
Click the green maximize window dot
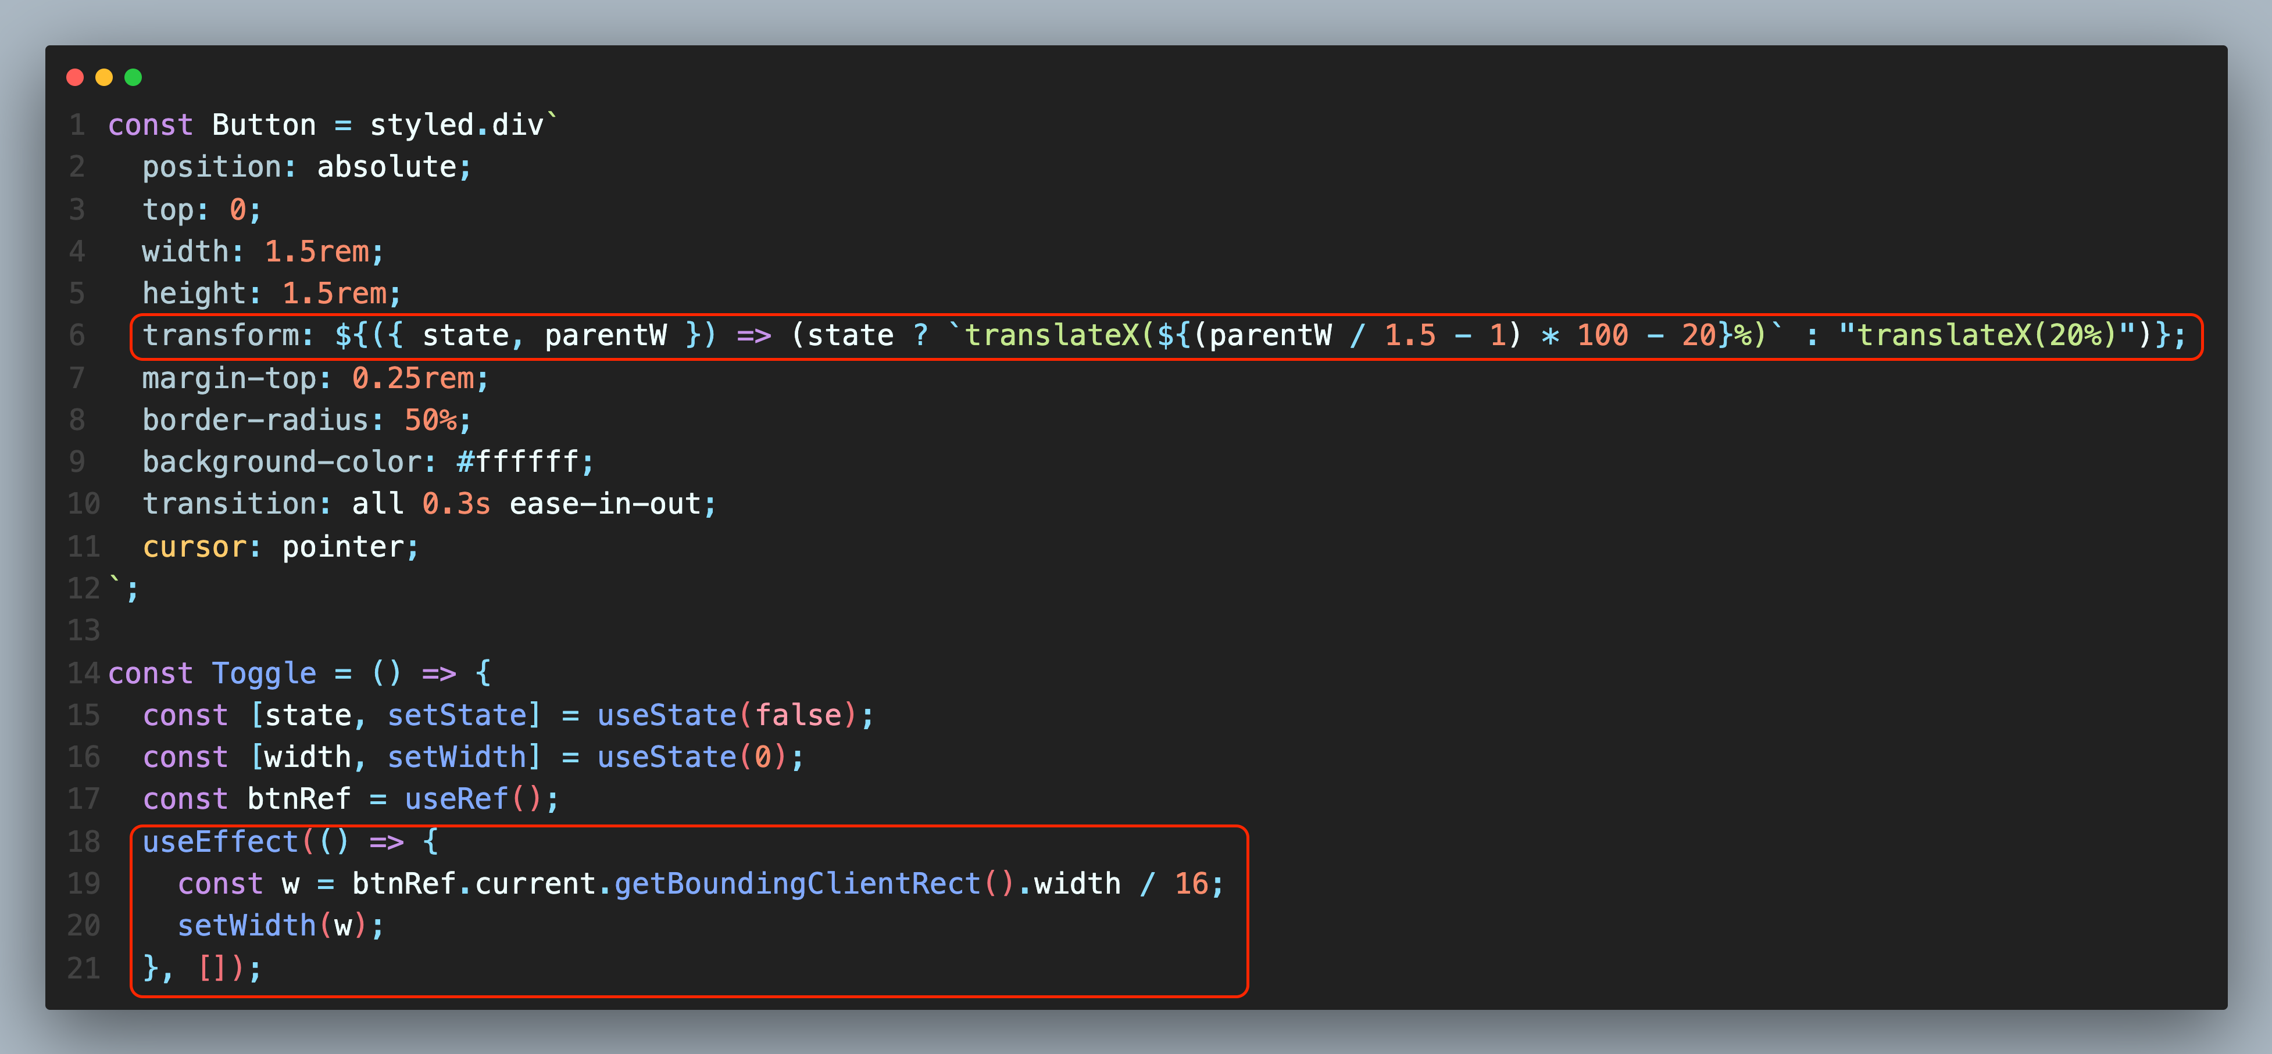[133, 77]
